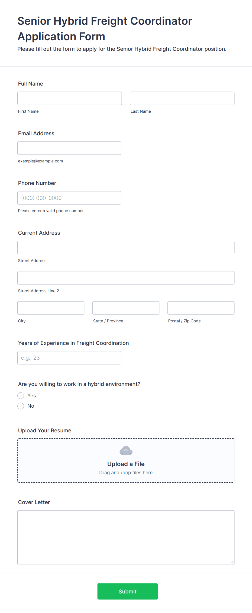Click inside the Cover Letter text area
The height and width of the screenshot is (613, 252).
coord(126,537)
